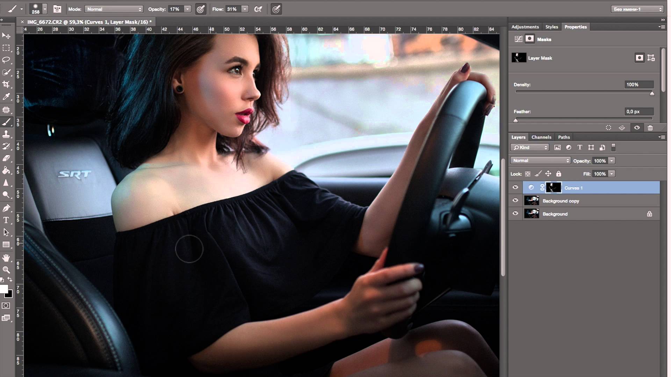
Task: Select the Clone Stamp tool
Action: pyautogui.click(x=6, y=134)
